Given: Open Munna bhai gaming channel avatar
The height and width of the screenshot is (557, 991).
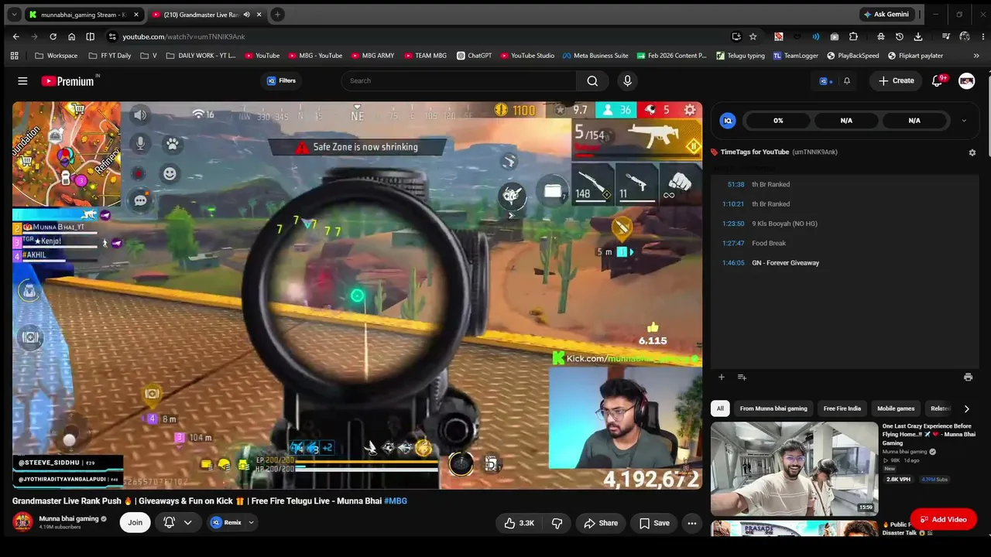Looking at the screenshot, I should [23, 522].
